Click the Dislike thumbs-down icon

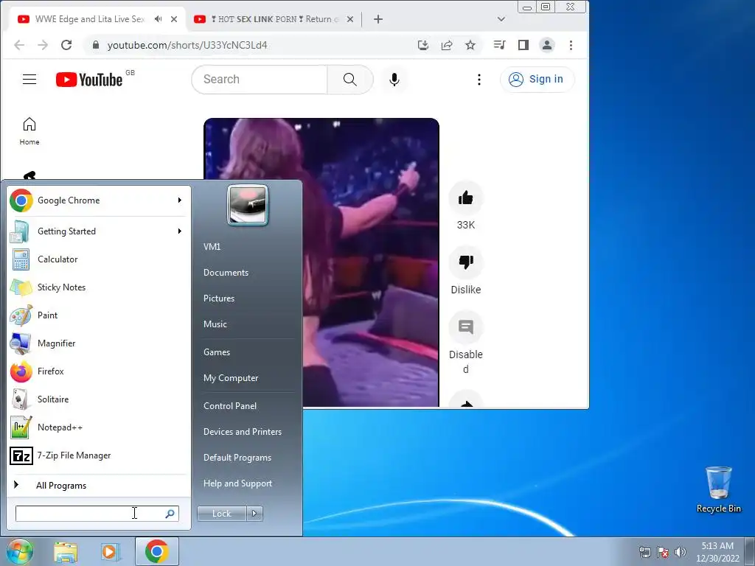point(466,262)
